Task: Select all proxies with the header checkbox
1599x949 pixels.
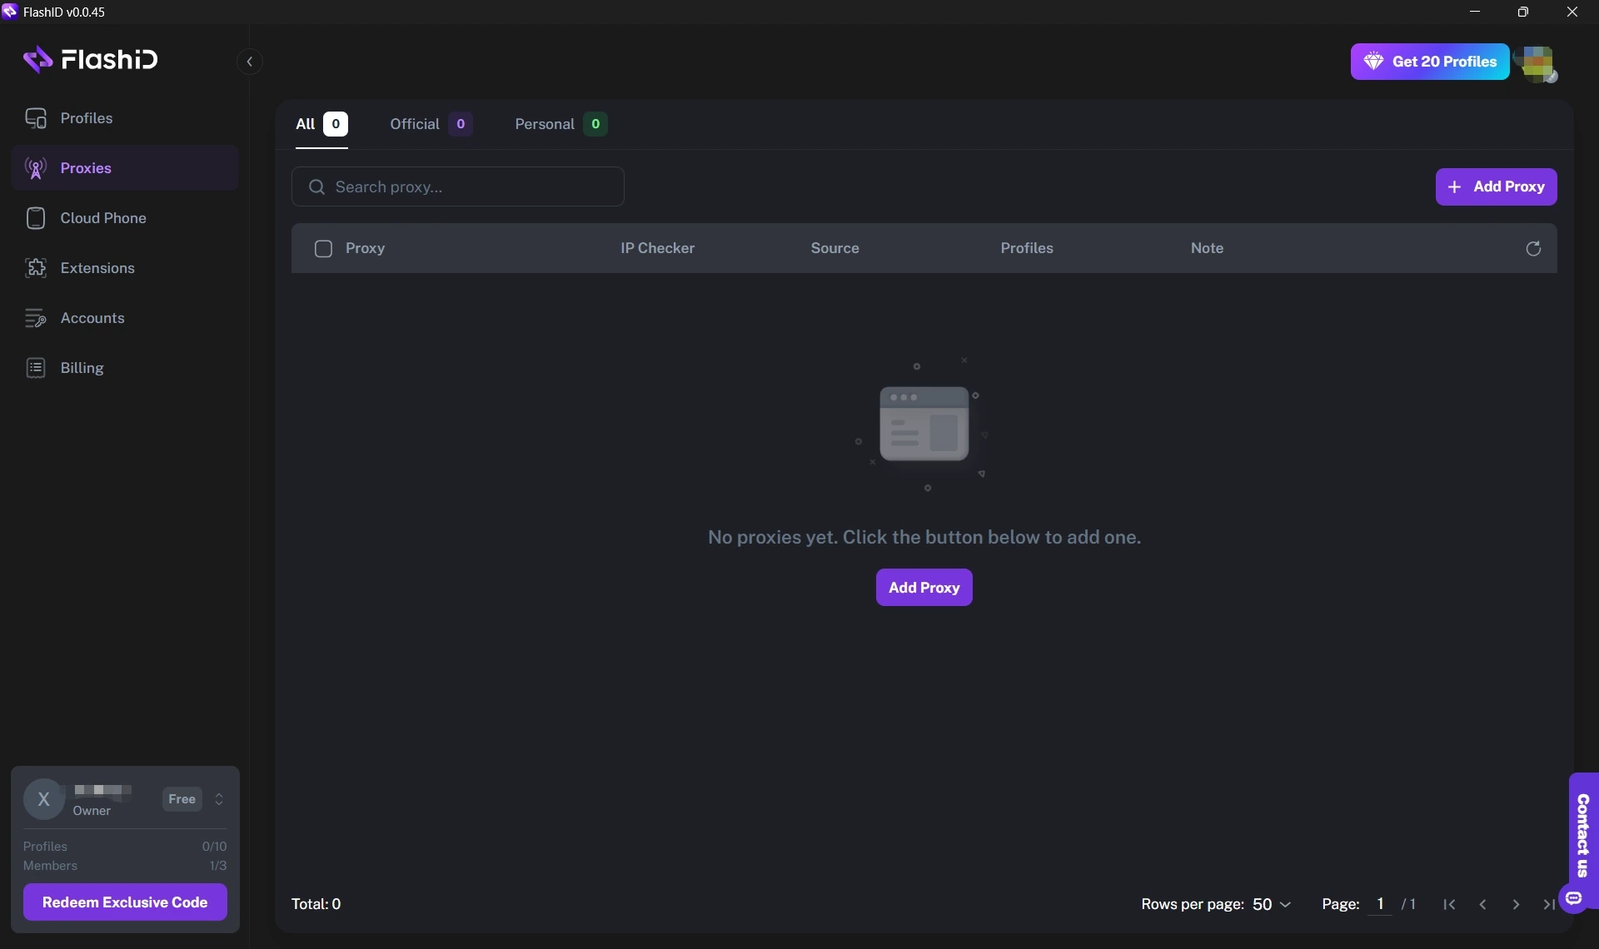Action: (x=323, y=248)
